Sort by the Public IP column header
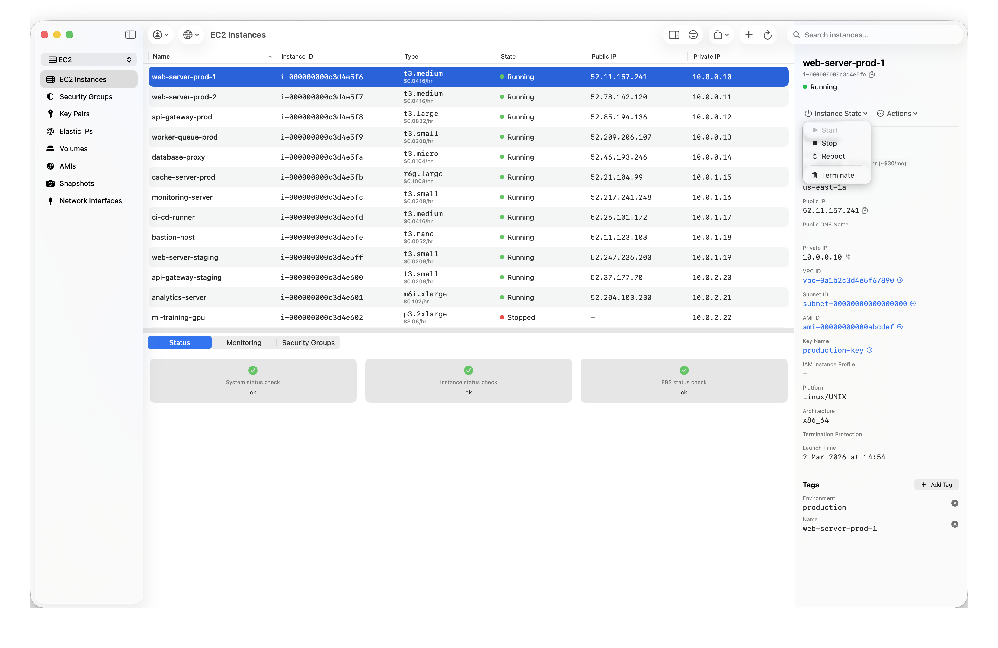This screenshot has width=998, height=648. [x=637, y=57]
